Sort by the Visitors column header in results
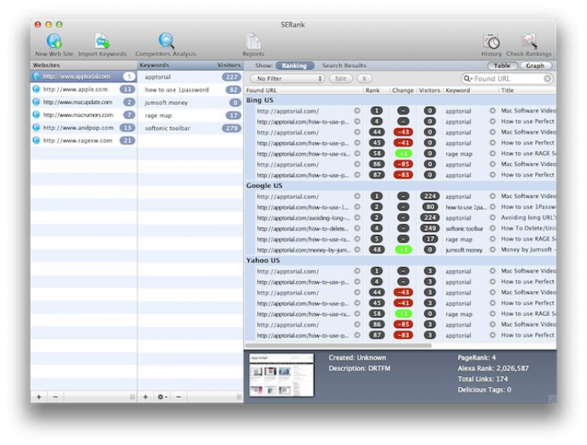587x445 pixels. [430, 90]
